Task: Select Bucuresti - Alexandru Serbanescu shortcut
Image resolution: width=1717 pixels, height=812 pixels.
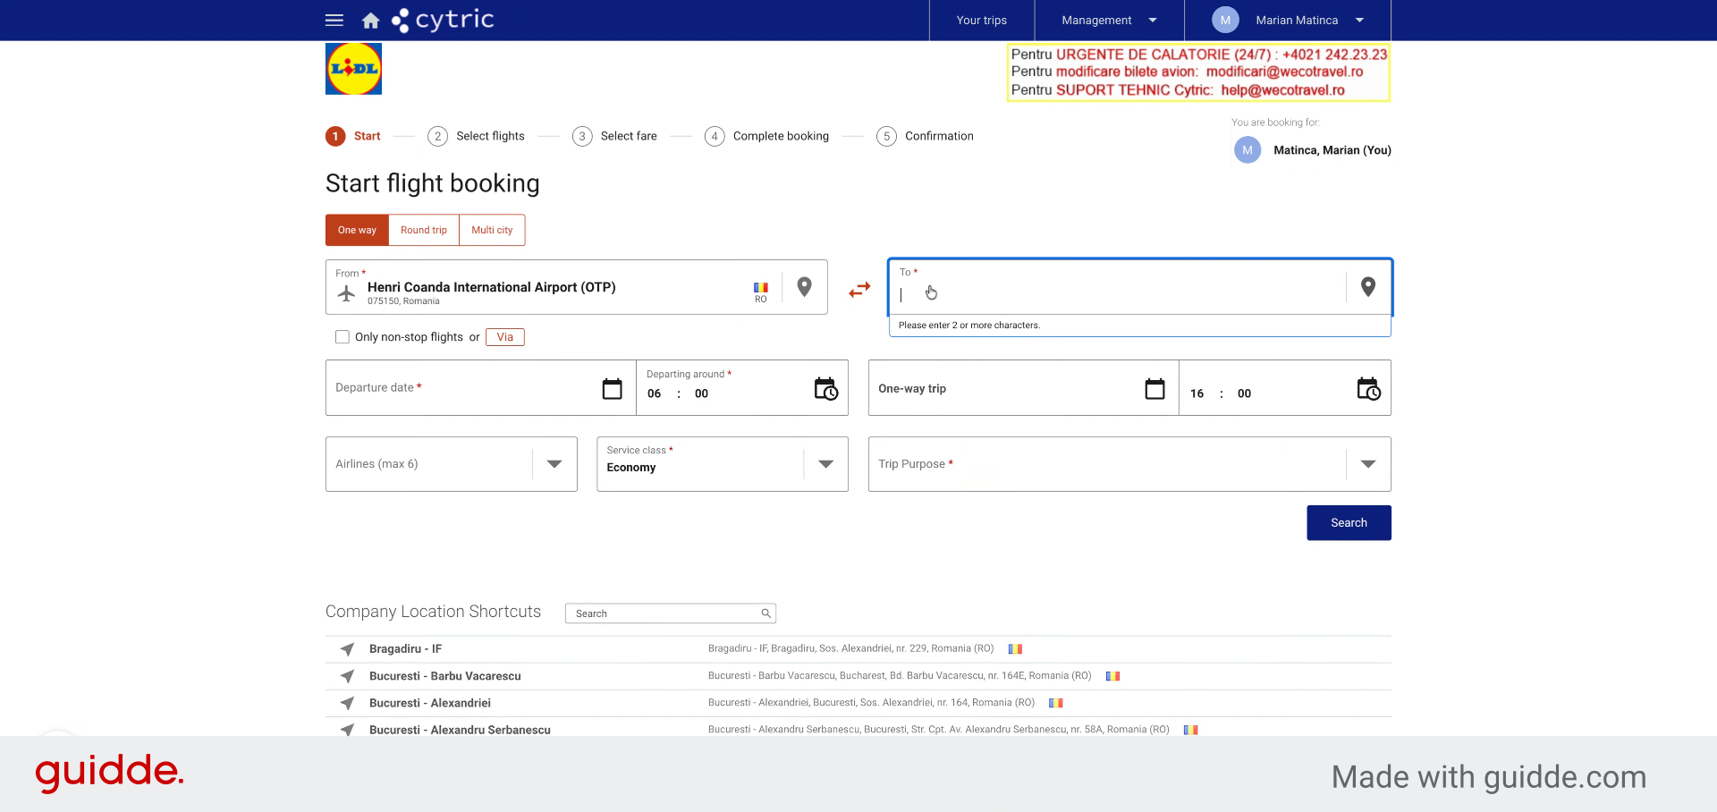Action: [x=460, y=730]
